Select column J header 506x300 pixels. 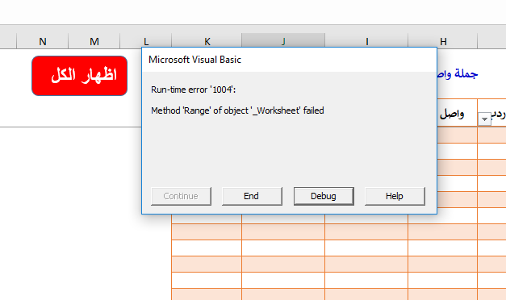(283, 41)
